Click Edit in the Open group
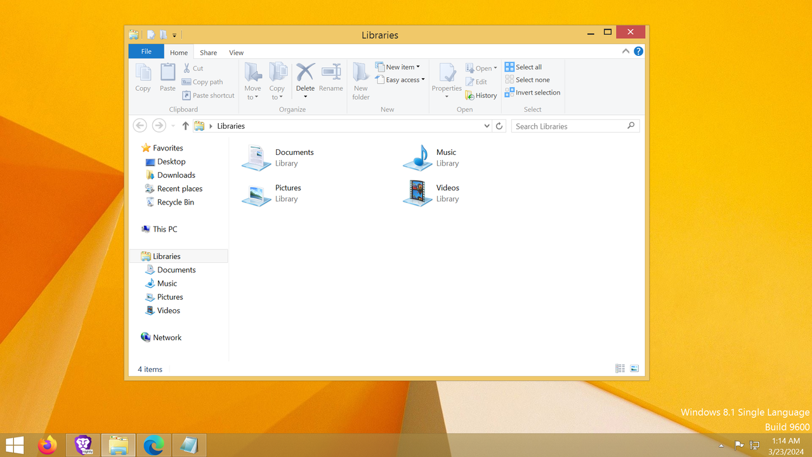This screenshot has height=457, width=812. pos(476,82)
